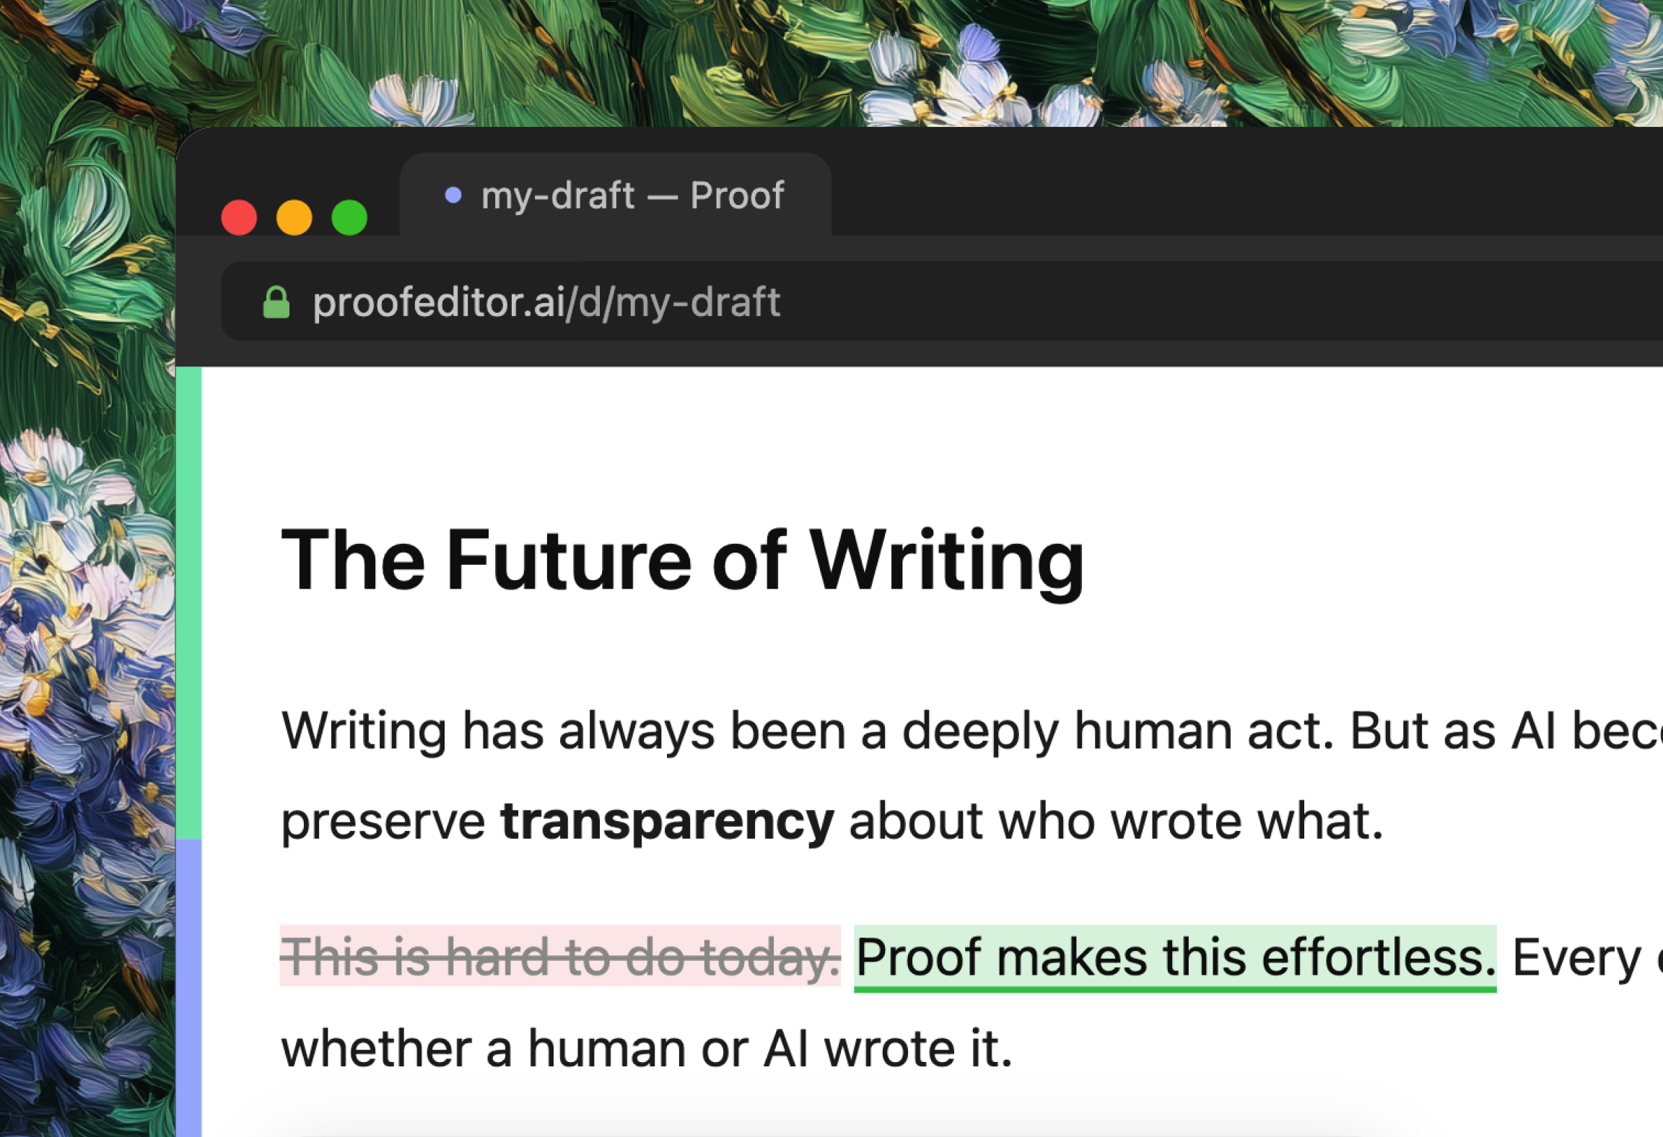Click the word "preserve" in the first paragraph
Screen dimensions: 1663x1137
tap(383, 821)
